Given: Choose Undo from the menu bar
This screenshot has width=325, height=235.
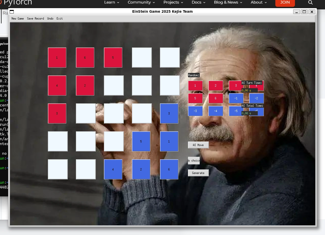Looking at the screenshot, I should point(50,19).
